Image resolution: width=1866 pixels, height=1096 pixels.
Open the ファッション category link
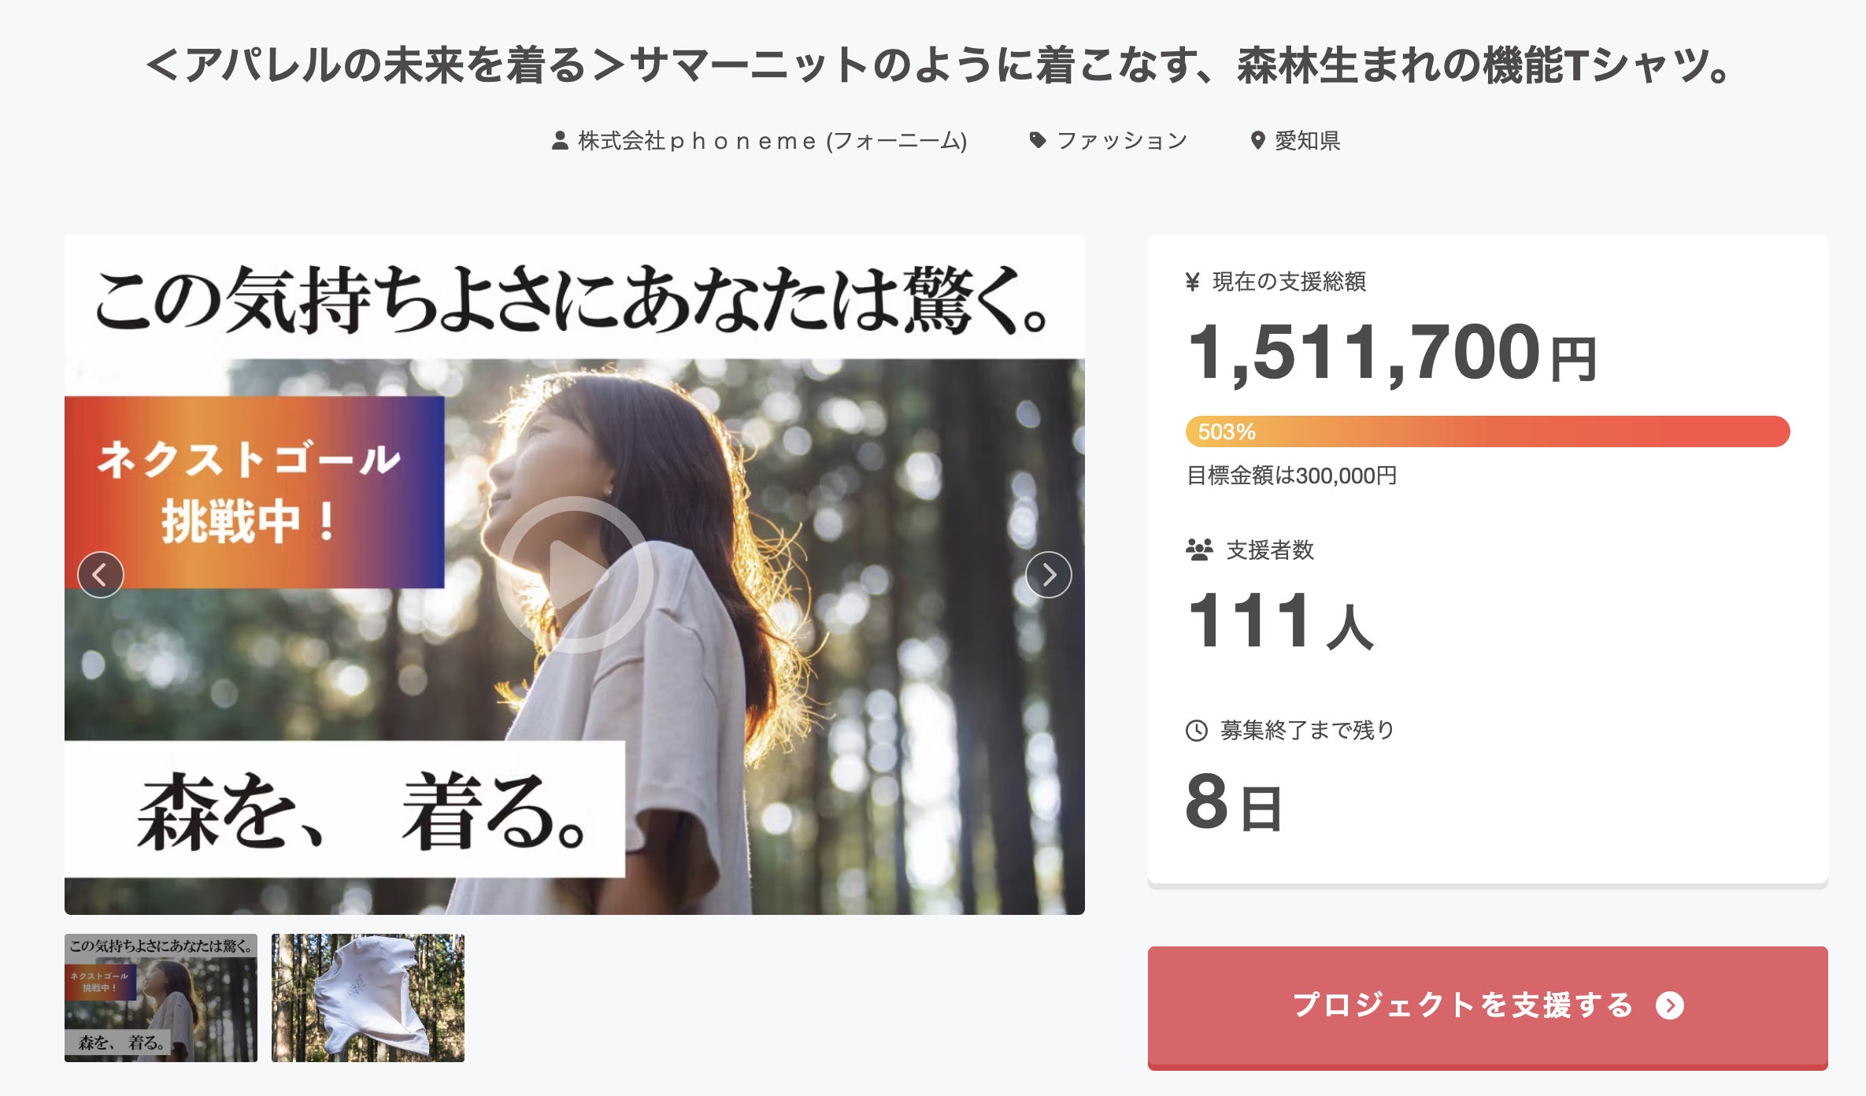click(1122, 141)
